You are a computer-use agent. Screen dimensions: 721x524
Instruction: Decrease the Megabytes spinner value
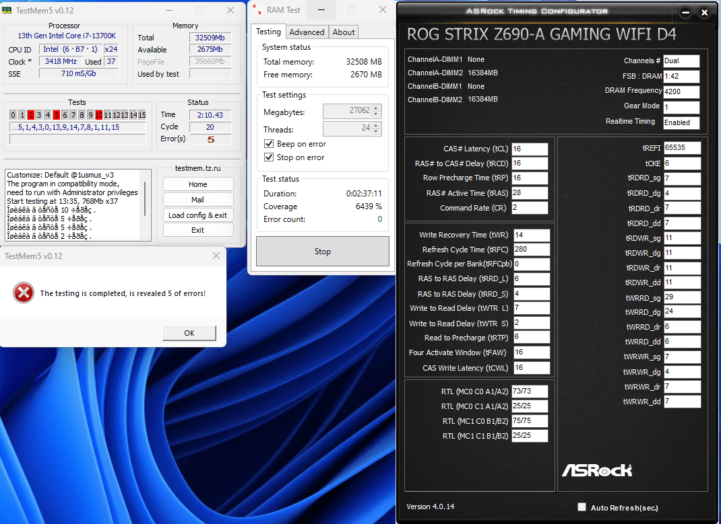[376, 113]
